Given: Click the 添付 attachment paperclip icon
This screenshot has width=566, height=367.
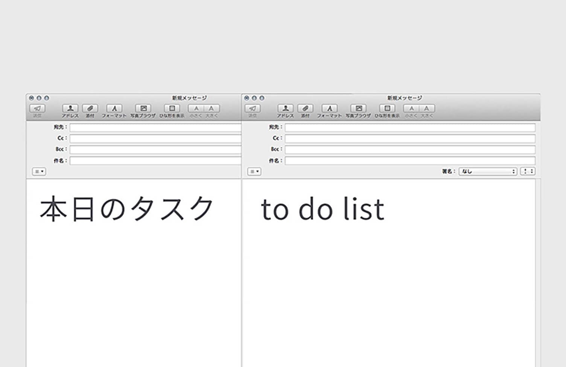Looking at the screenshot, I should pyautogui.click(x=90, y=109).
